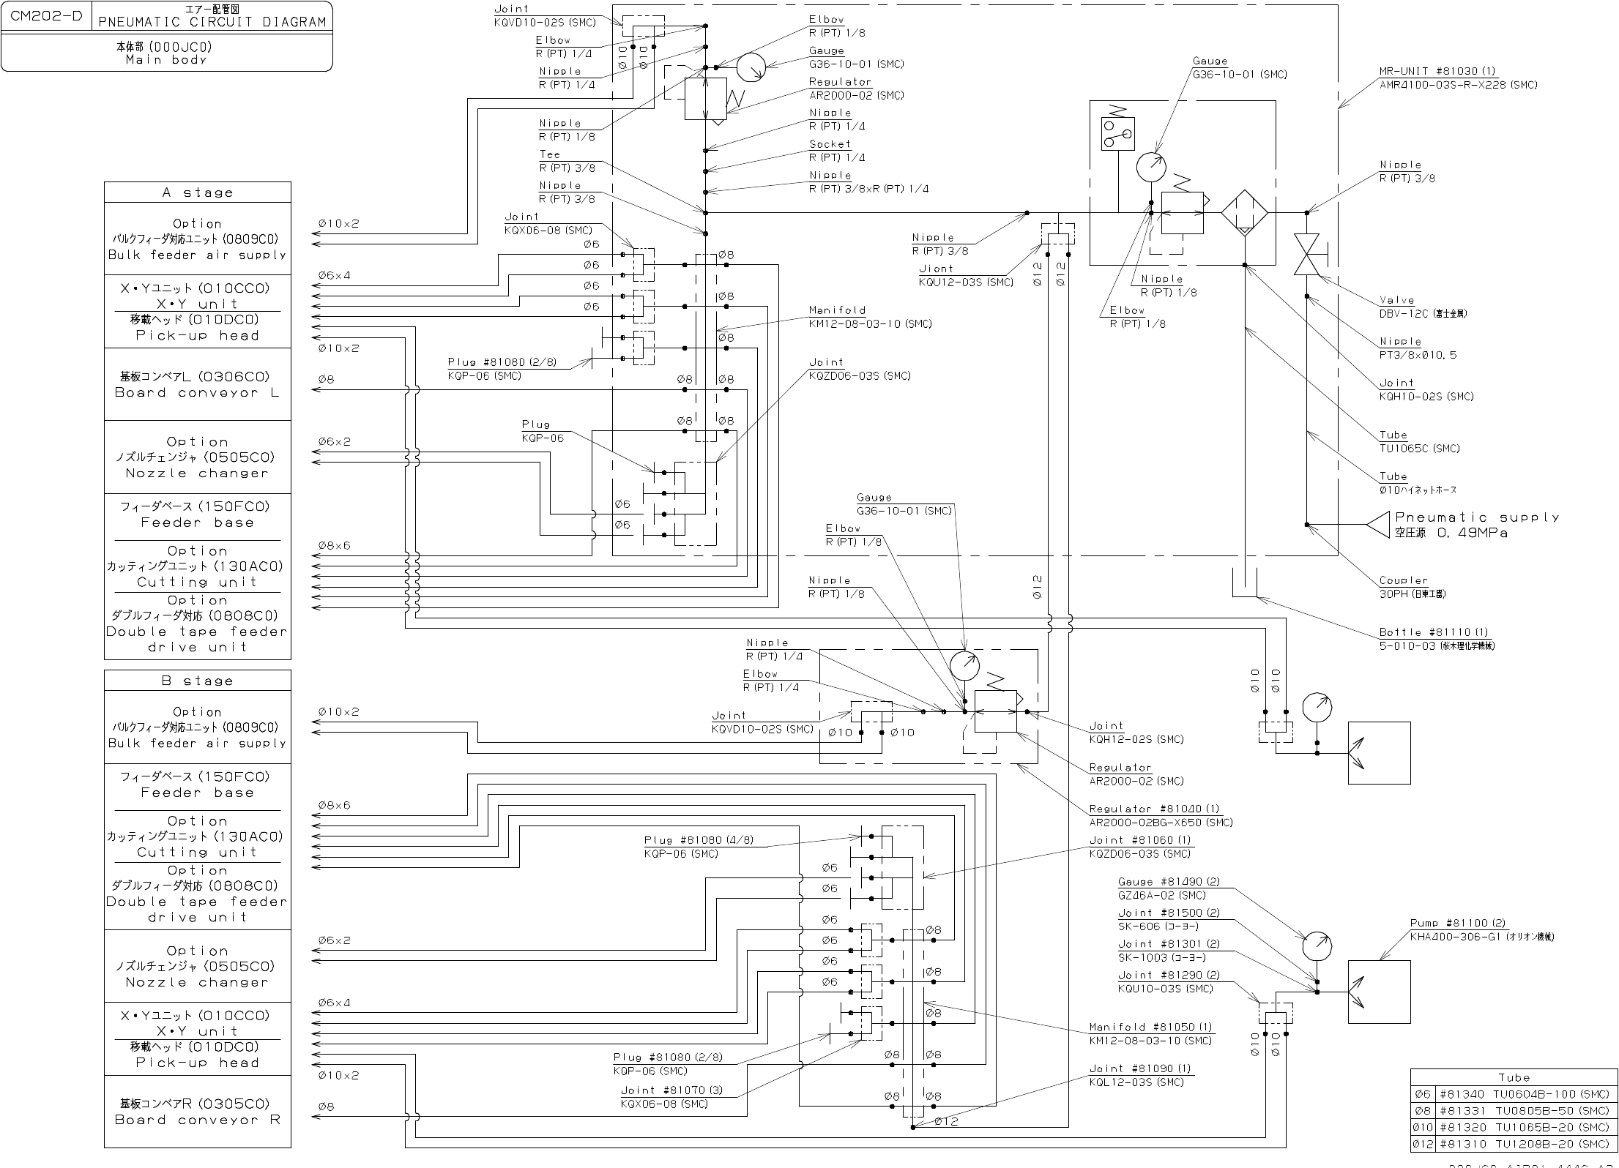The width and height of the screenshot is (1619, 1168).
Task: Click the CM202-D drawing number cell
Action: pos(47,16)
